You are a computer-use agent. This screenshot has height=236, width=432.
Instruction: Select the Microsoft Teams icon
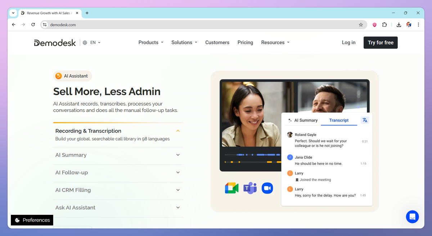249,188
